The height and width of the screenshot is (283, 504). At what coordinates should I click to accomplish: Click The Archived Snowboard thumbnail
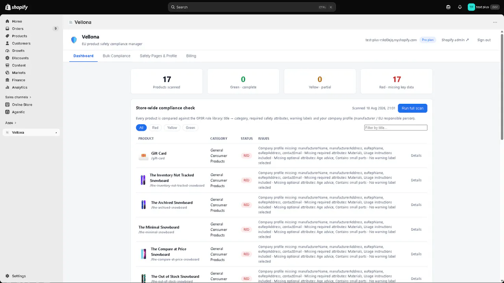pos(143,205)
